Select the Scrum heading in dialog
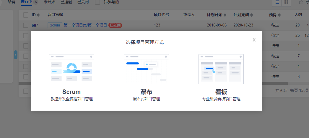Screen dimensions: 309x138 (71, 92)
